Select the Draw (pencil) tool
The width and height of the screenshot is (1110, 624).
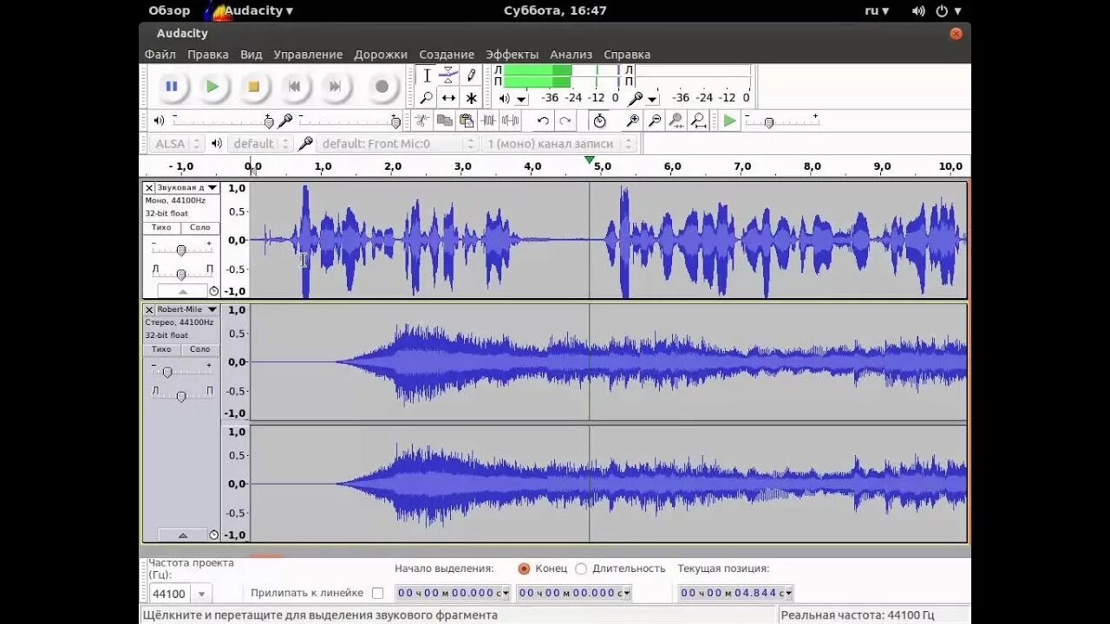[471, 75]
